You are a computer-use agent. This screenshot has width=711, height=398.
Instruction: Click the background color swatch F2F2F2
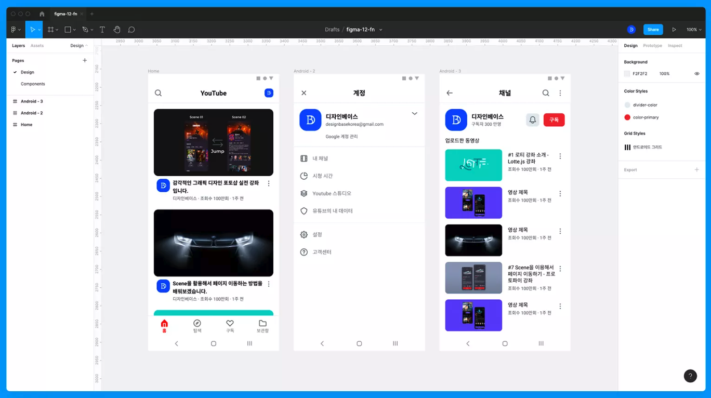click(x=627, y=74)
